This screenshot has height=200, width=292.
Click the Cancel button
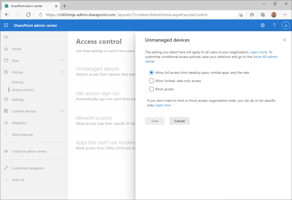[180, 121]
